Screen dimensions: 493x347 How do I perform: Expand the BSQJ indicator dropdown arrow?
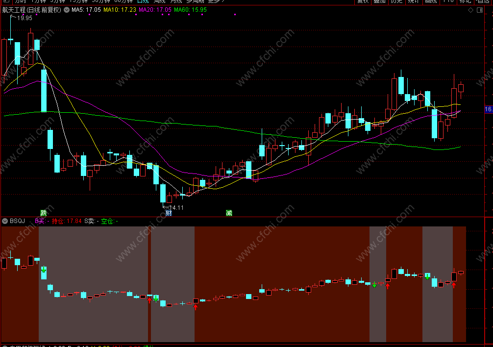point(5,221)
